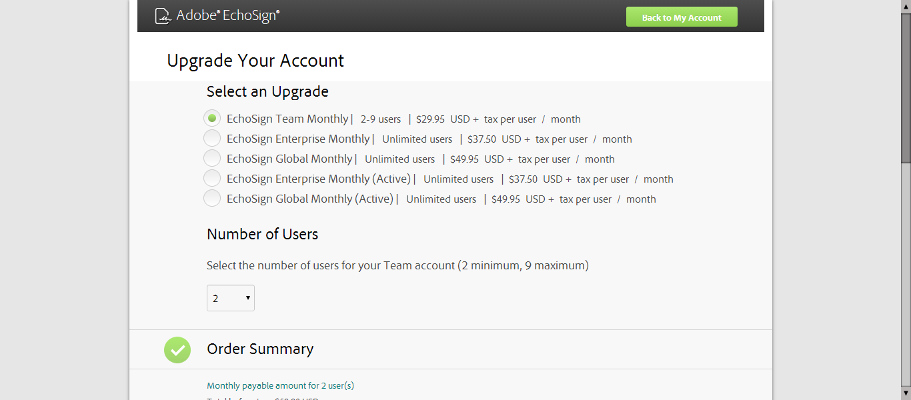Click the 'Number of Users' heading
This screenshot has width=911, height=400.
pyautogui.click(x=262, y=234)
